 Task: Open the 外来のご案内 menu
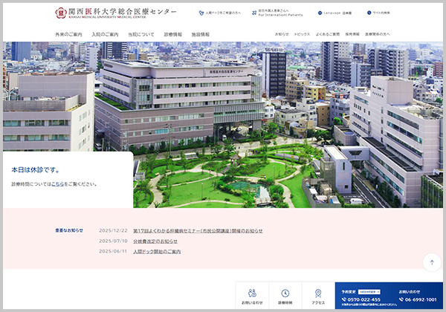pos(68,34)
